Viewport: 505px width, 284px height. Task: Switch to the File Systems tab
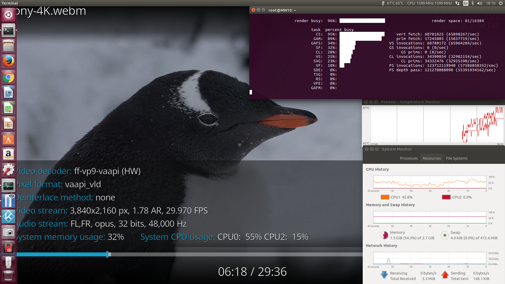457,158
